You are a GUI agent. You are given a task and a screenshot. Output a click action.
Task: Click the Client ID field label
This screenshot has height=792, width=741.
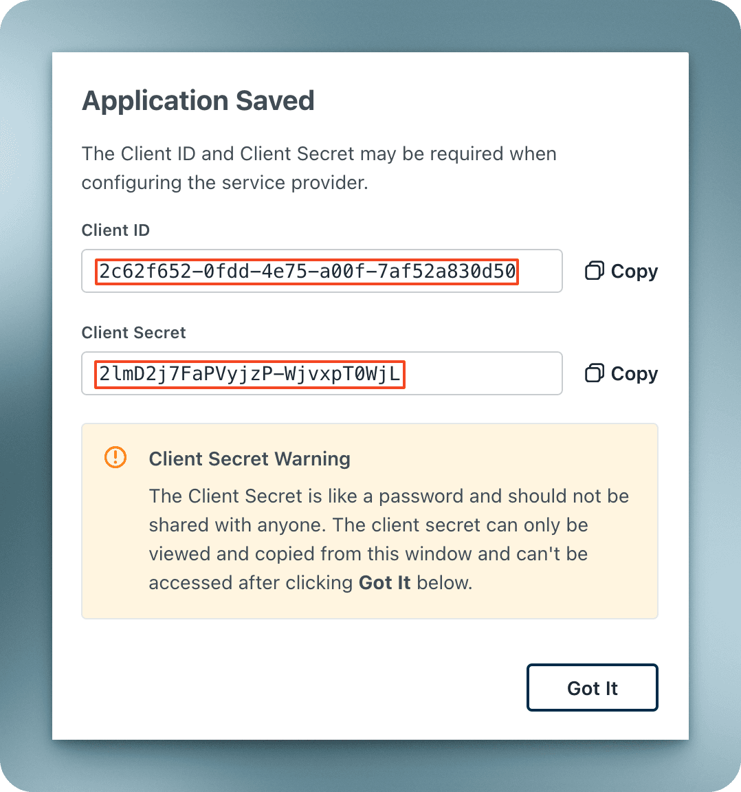(115, 230)
